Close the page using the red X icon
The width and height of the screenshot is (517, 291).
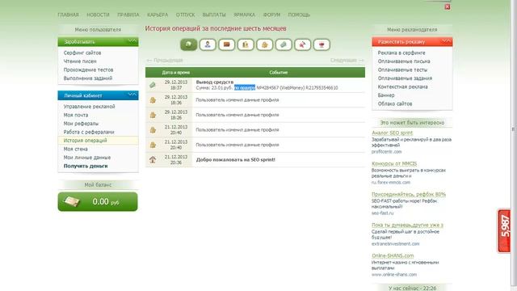[x=448, y=7]
